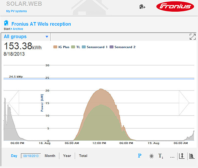The width and height of the screenshot is (198, 168).
Task: Toggle the Sensorcard 2 legend series
Action: tap(123, 47)
